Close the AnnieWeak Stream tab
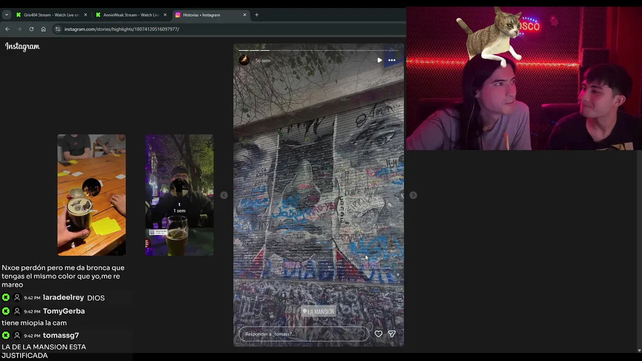Screen dimensions: 642x361 pos(165,15)
